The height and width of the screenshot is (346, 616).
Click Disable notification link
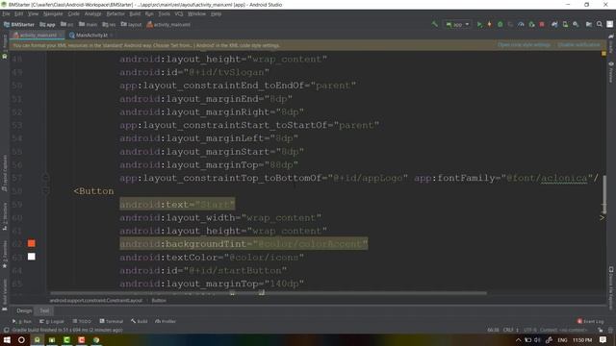coord(579,45)
